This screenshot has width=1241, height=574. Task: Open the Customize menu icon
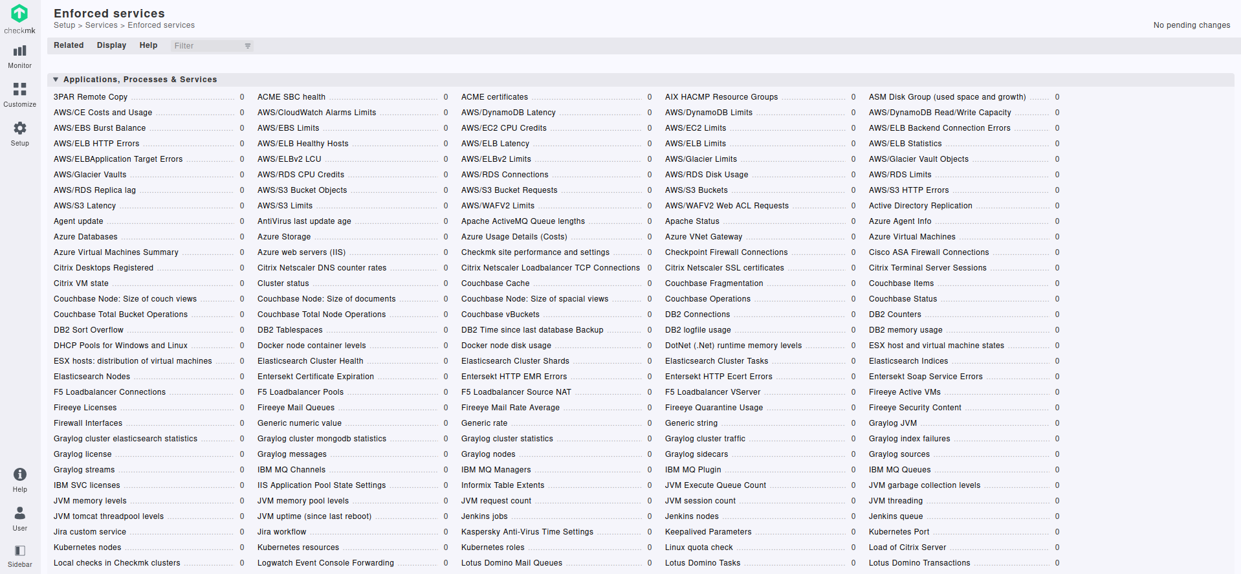point(20,89)
